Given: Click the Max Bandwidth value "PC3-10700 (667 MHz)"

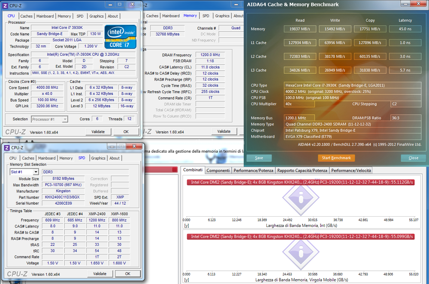Looking at the screenshot, I should pos(63,184).
